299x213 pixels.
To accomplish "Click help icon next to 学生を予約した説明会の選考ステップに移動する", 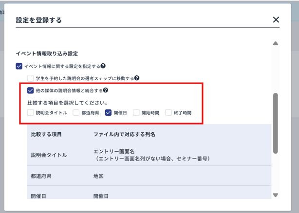I will pyautogui.click(x=137, y=78).
